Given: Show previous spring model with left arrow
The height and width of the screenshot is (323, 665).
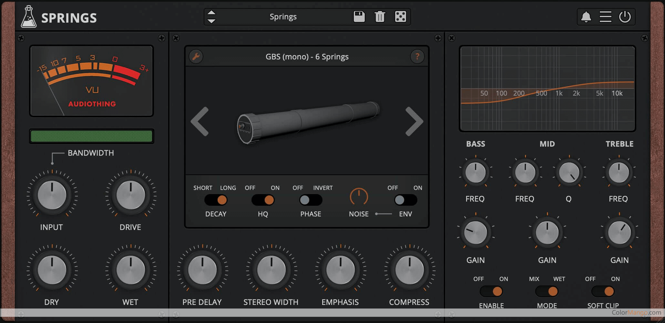Looking at the screenshot, I should [200, 122].
